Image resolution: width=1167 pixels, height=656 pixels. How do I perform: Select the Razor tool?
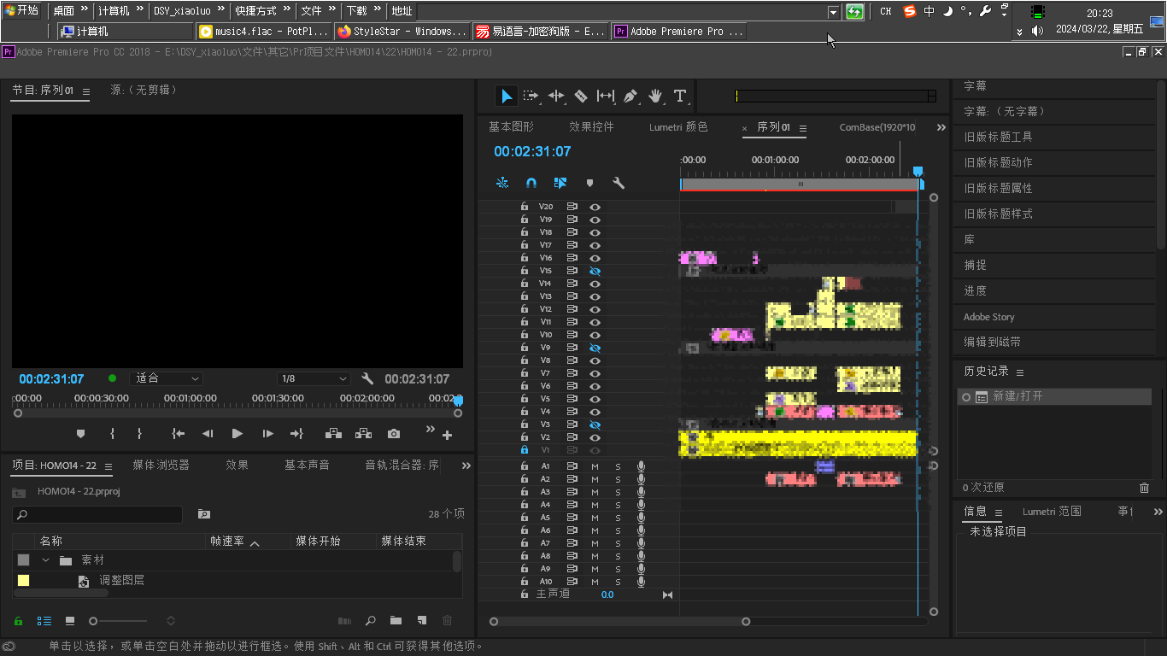point(581,96)
